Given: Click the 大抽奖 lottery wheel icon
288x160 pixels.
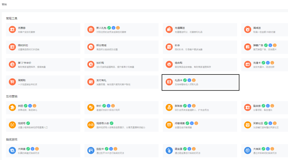Looking at the screenshot, I should (247, 150).
